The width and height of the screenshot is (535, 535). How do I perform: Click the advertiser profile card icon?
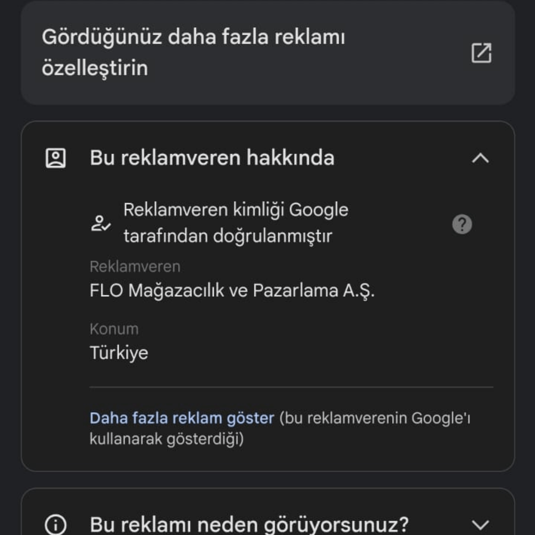(56, 158)
